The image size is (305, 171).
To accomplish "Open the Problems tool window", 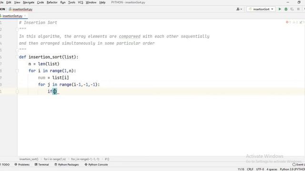I will [22, 164].
